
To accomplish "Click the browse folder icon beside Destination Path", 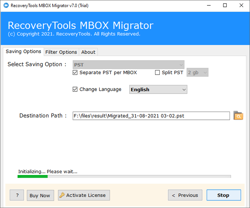I will (x=238, y=115).
